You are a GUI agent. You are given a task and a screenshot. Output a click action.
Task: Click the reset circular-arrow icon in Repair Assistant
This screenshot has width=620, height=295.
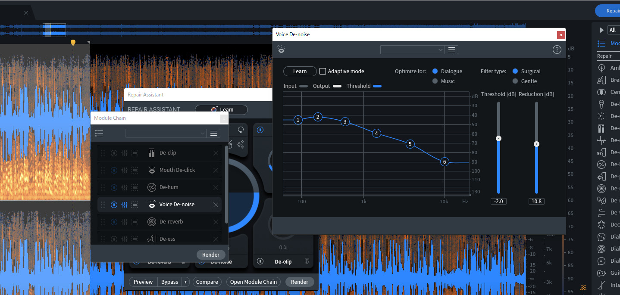[x=241, y=130]
